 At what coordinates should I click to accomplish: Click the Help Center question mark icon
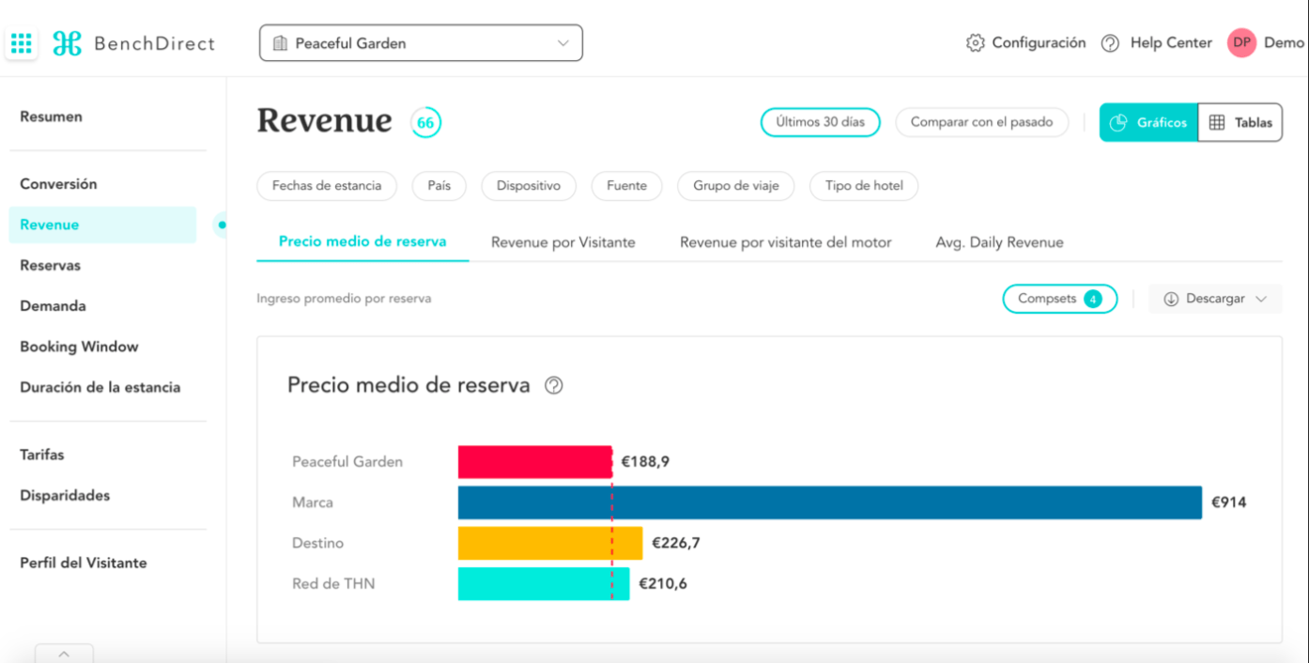tap(1110, 43)
